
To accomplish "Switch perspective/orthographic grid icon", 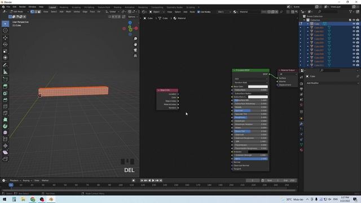I will coord(135,56).
